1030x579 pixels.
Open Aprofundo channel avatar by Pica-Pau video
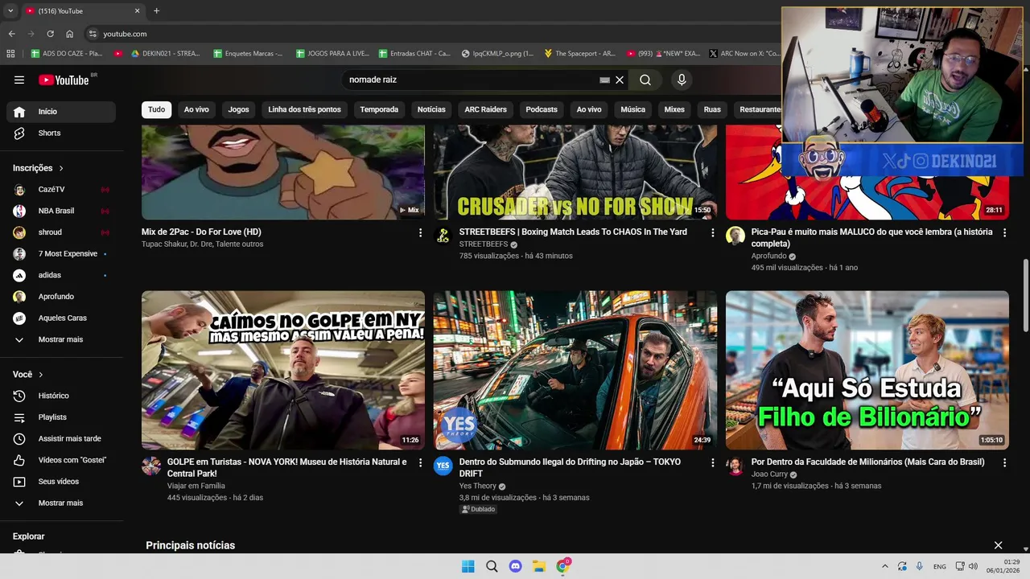tap(735, 236)
